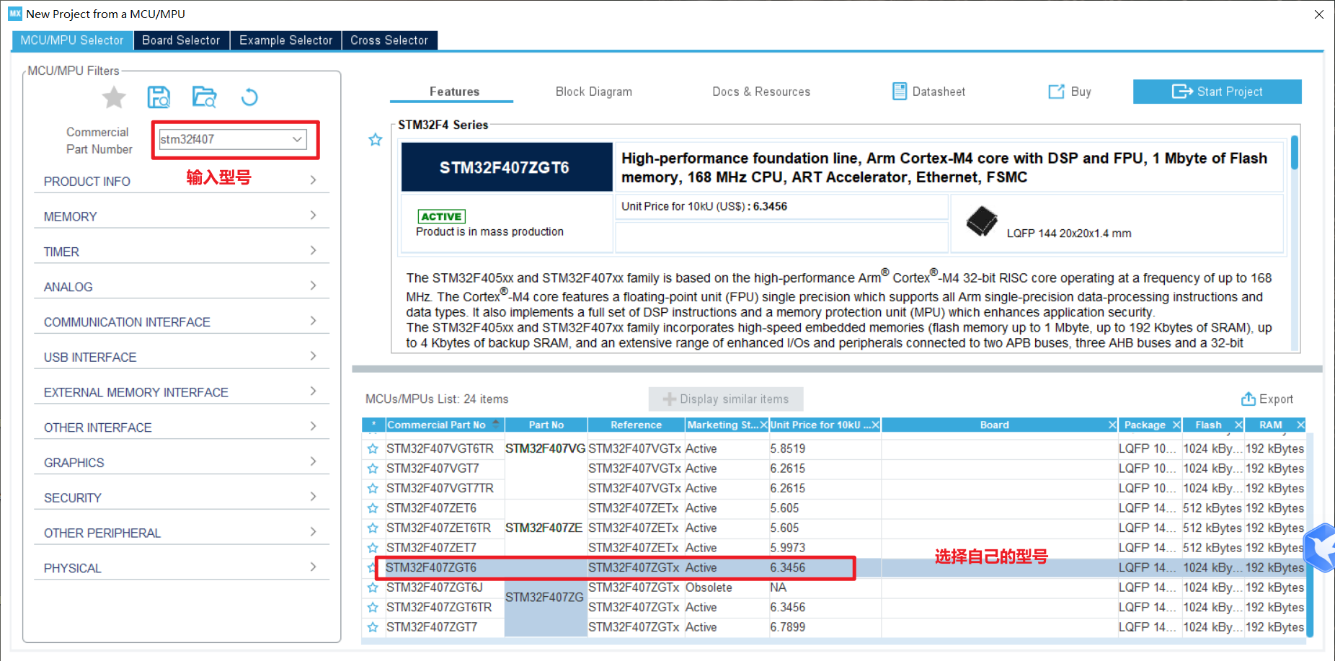The width and height of the screenshot is (1335, 661).
Task: Remove the RAM column
Action: tap(1300, 425)
